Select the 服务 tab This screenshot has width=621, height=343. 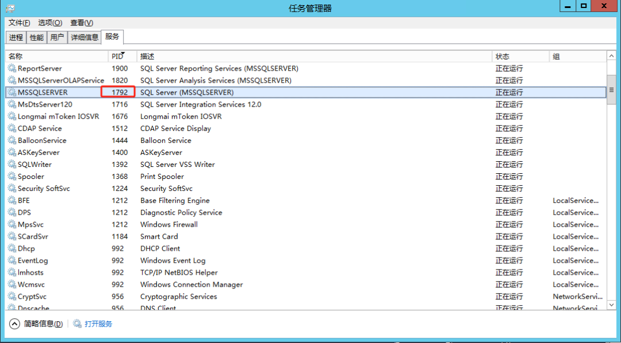112,36
